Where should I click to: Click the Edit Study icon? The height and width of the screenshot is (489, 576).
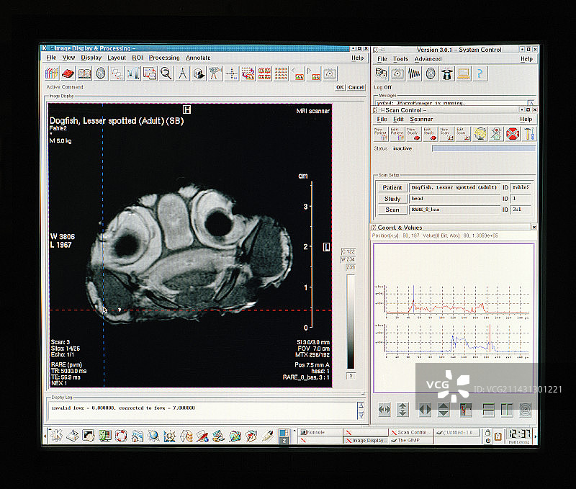[x=429, y=133]
